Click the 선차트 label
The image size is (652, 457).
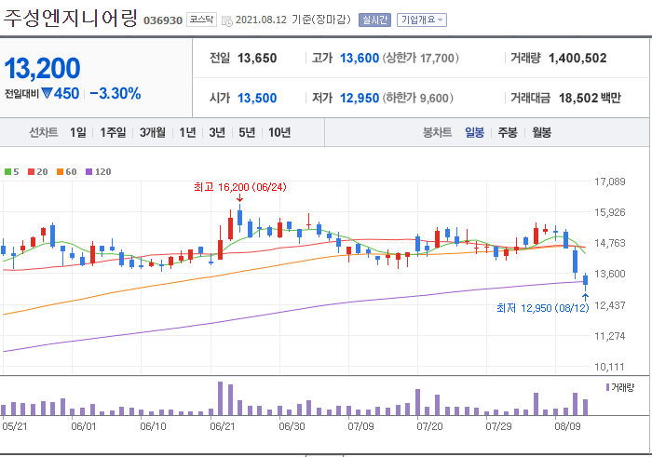[x=43, y=132]
